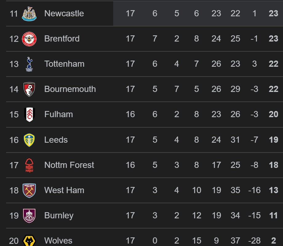Go to the Tottenham team name
Screen dimensions: 283x246
64,64
